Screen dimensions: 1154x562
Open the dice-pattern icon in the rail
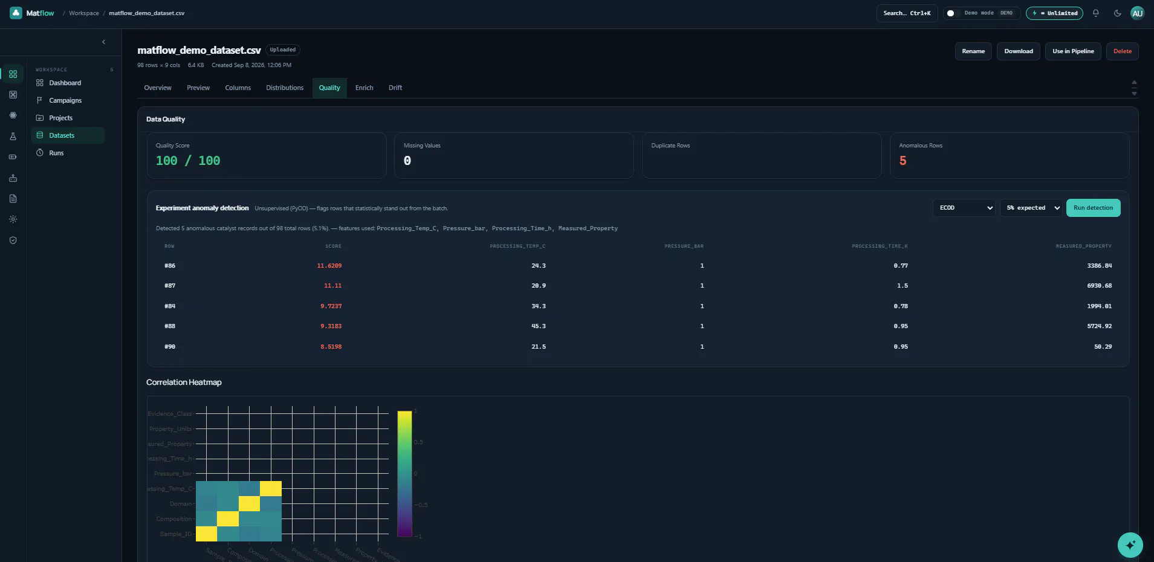tap(13, 95)
